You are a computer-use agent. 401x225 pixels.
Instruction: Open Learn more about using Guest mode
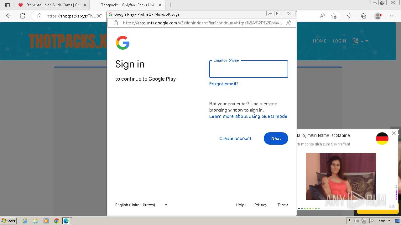click(x=248, y=116)
